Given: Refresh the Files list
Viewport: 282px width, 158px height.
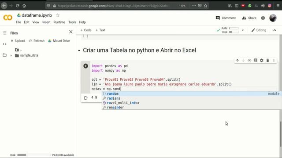Looking at the screenshot, I should click(37, 41).
